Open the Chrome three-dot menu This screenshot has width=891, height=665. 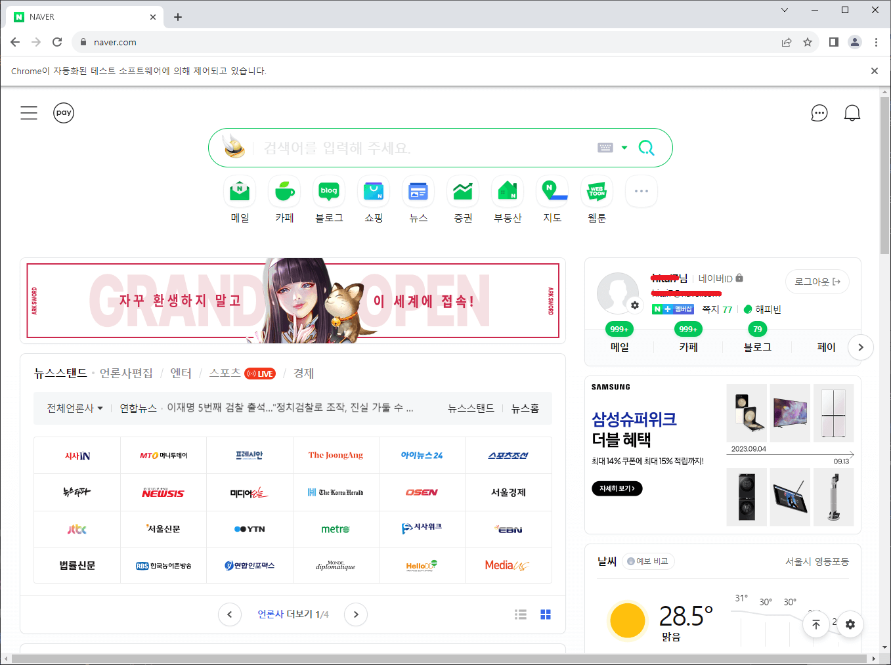coord(876,42)
